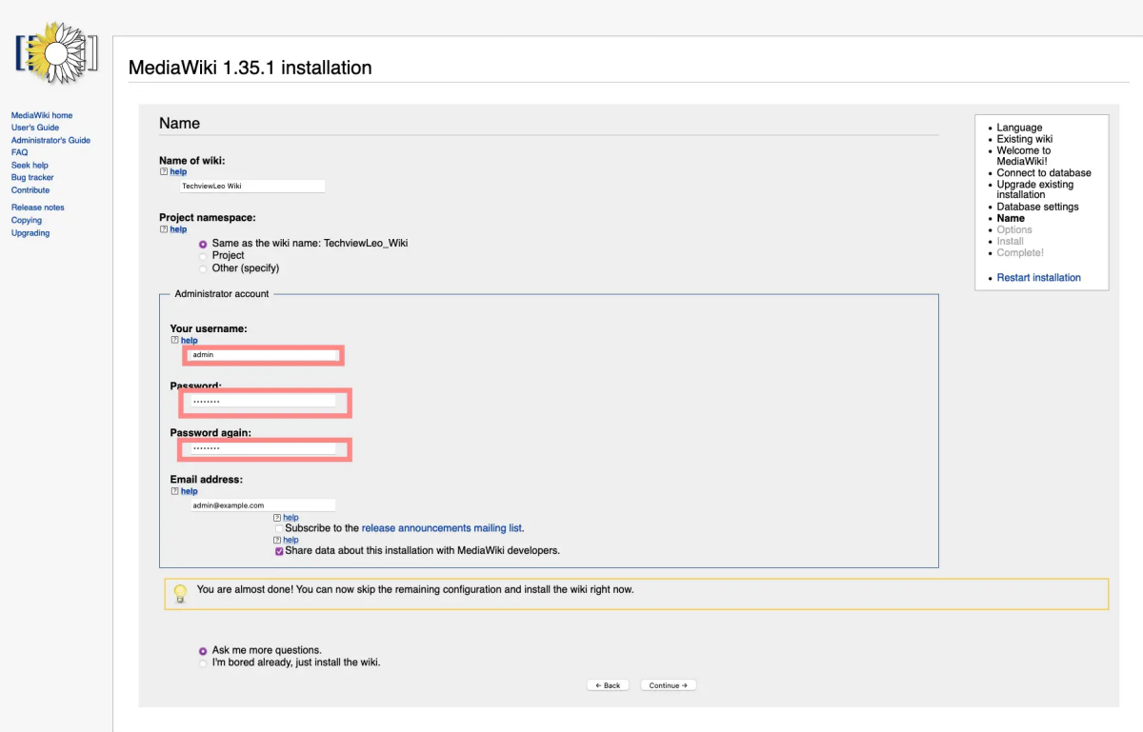Image resolution: width=1143 pixels, height=732 pixels.
Task: Click the 'Your username' input field
Action: point(264,355)
